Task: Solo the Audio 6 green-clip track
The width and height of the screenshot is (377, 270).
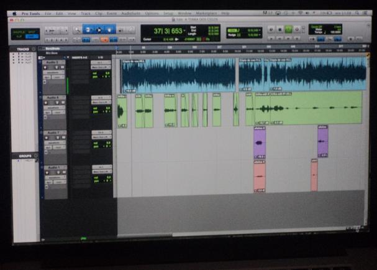Action: coord(57,103)
